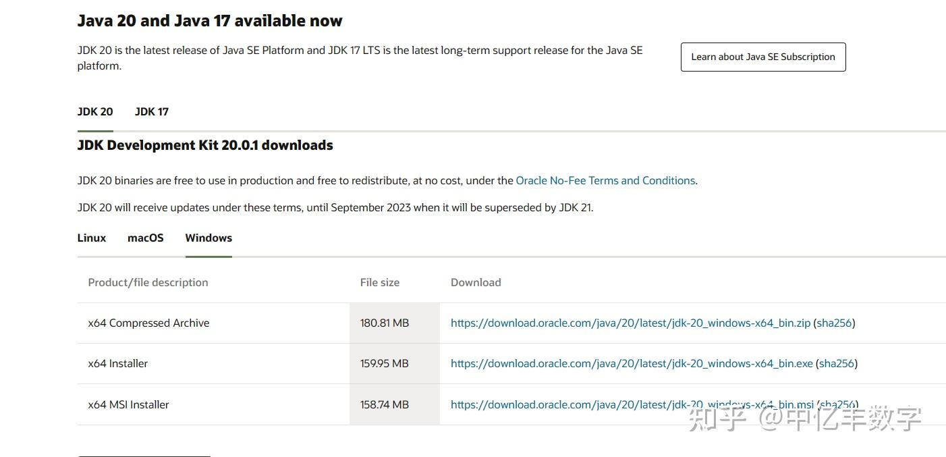Screen dimensions: 946x457
Task: Click the 159.95 MB file size cell
Action: (x=385, y=364)
